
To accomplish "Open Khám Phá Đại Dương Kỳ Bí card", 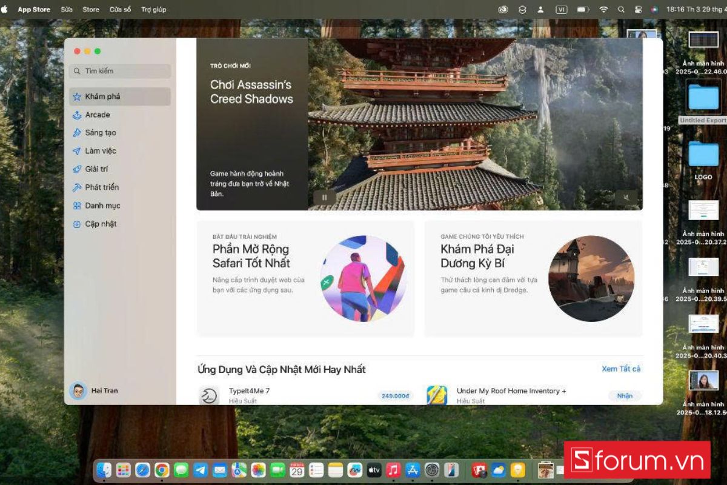I will [533, 278].
